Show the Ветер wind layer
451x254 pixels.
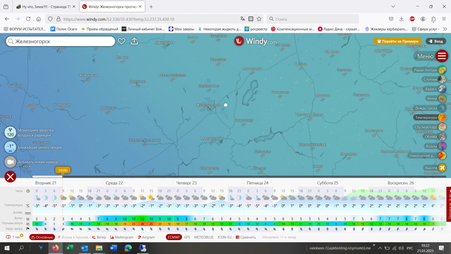[x=442, y=98]
